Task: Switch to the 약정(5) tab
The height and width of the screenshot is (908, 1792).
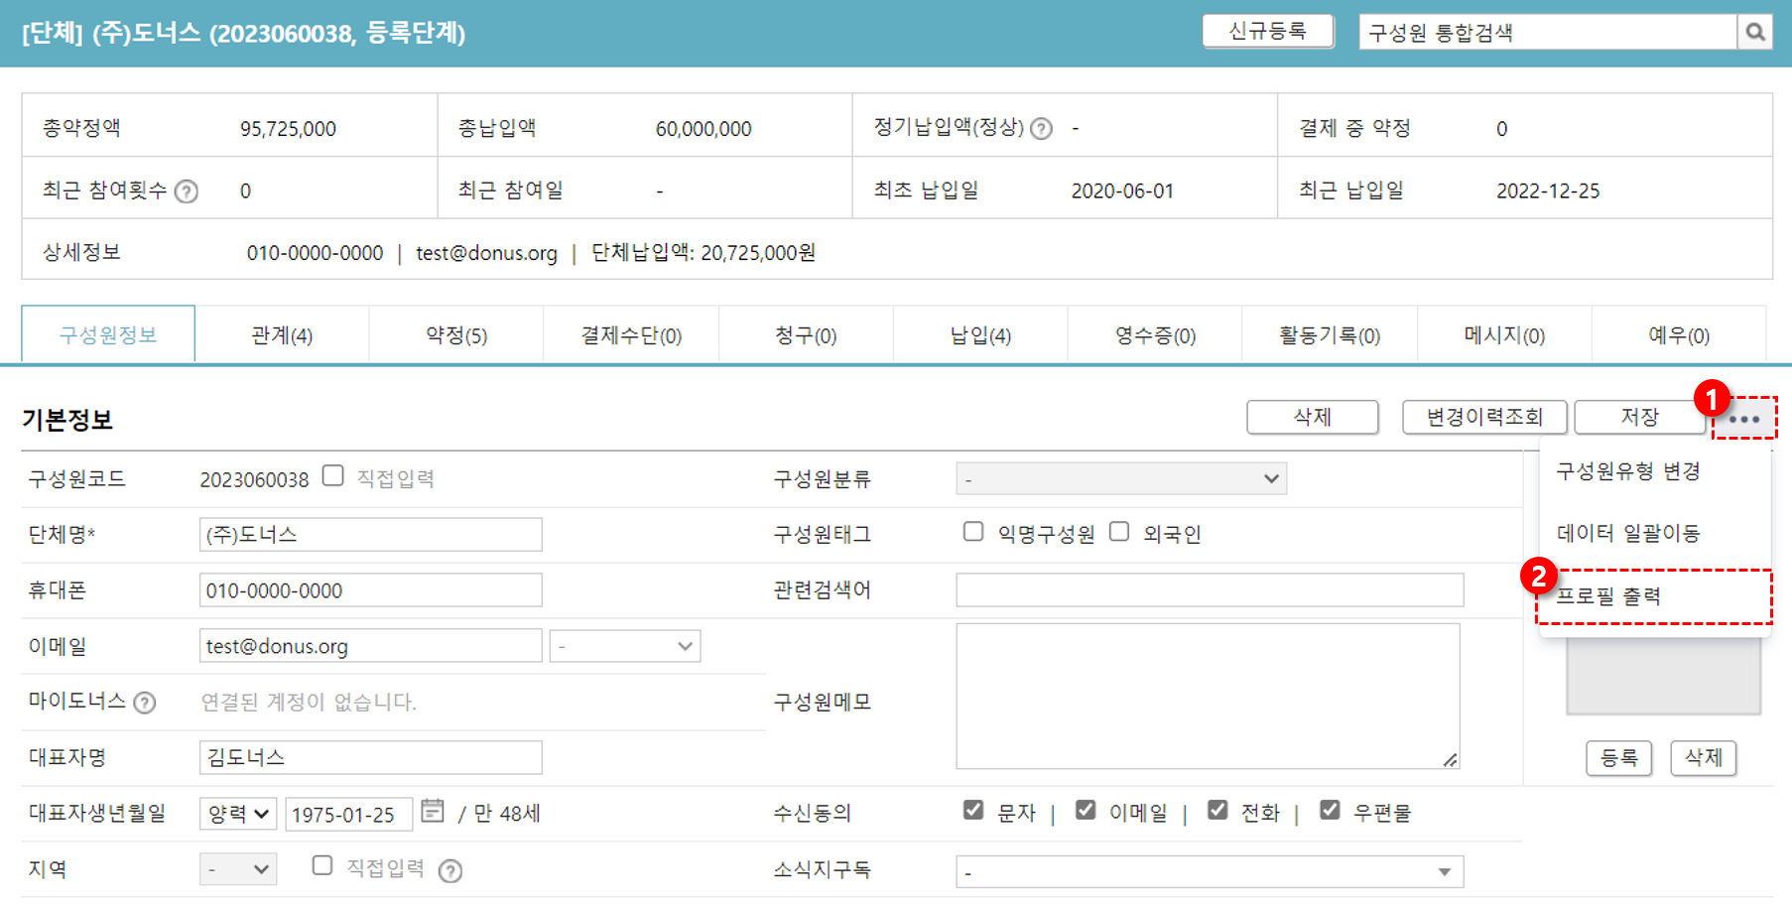Action: [456, 334]
